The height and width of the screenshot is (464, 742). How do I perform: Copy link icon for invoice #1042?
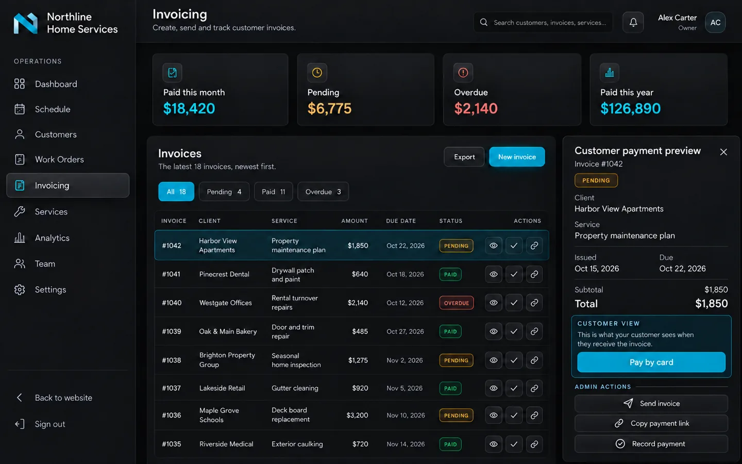coord(534,245)
